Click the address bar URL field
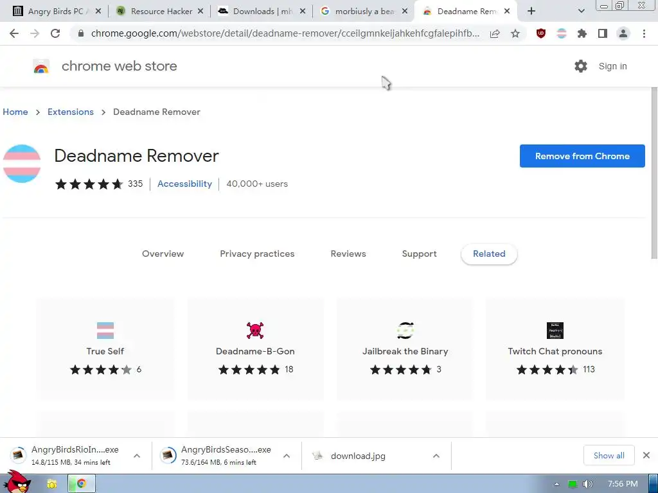This screenshot has width=658, height=493. tap(285, 33)
